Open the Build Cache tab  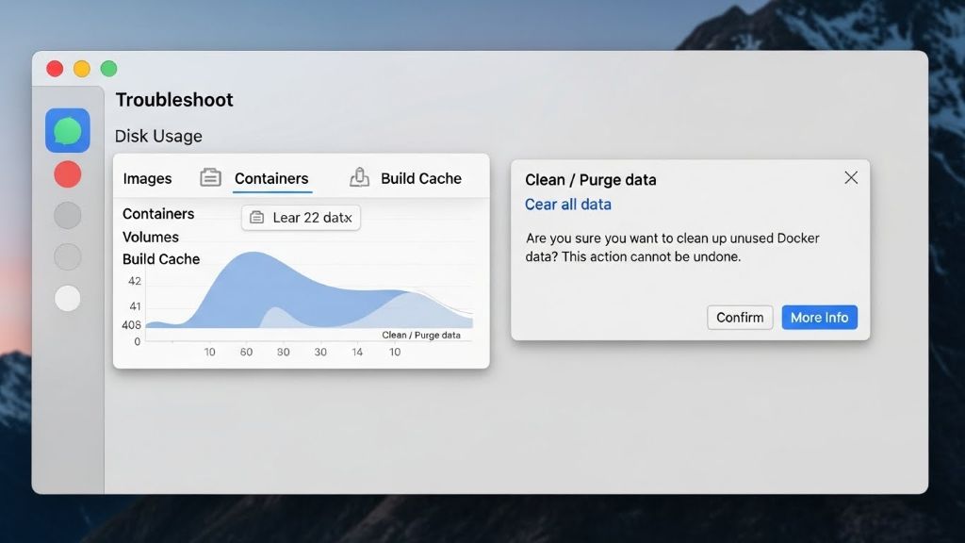(420, 178)
